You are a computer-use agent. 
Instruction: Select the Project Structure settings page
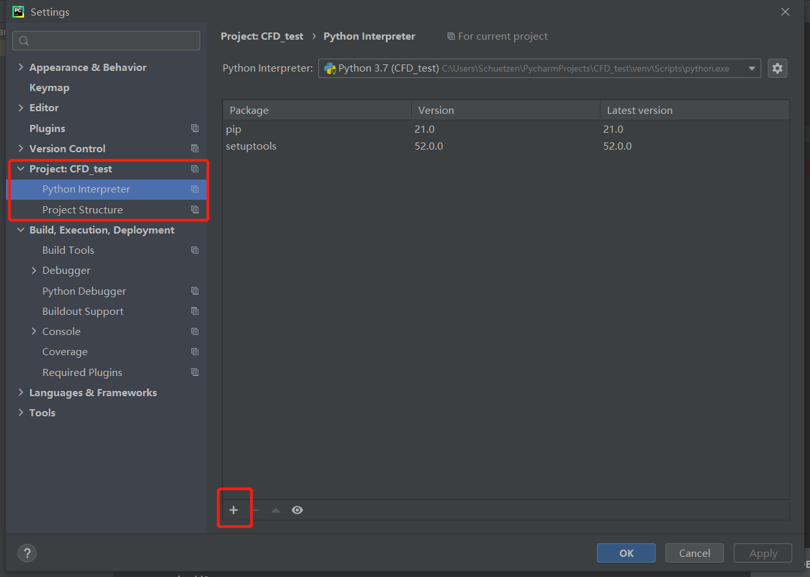coord(83,209)
